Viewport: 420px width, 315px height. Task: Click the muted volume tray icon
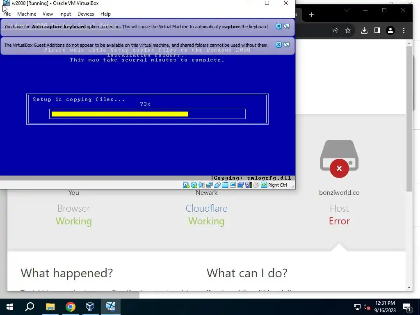click(x=367, y=307)
